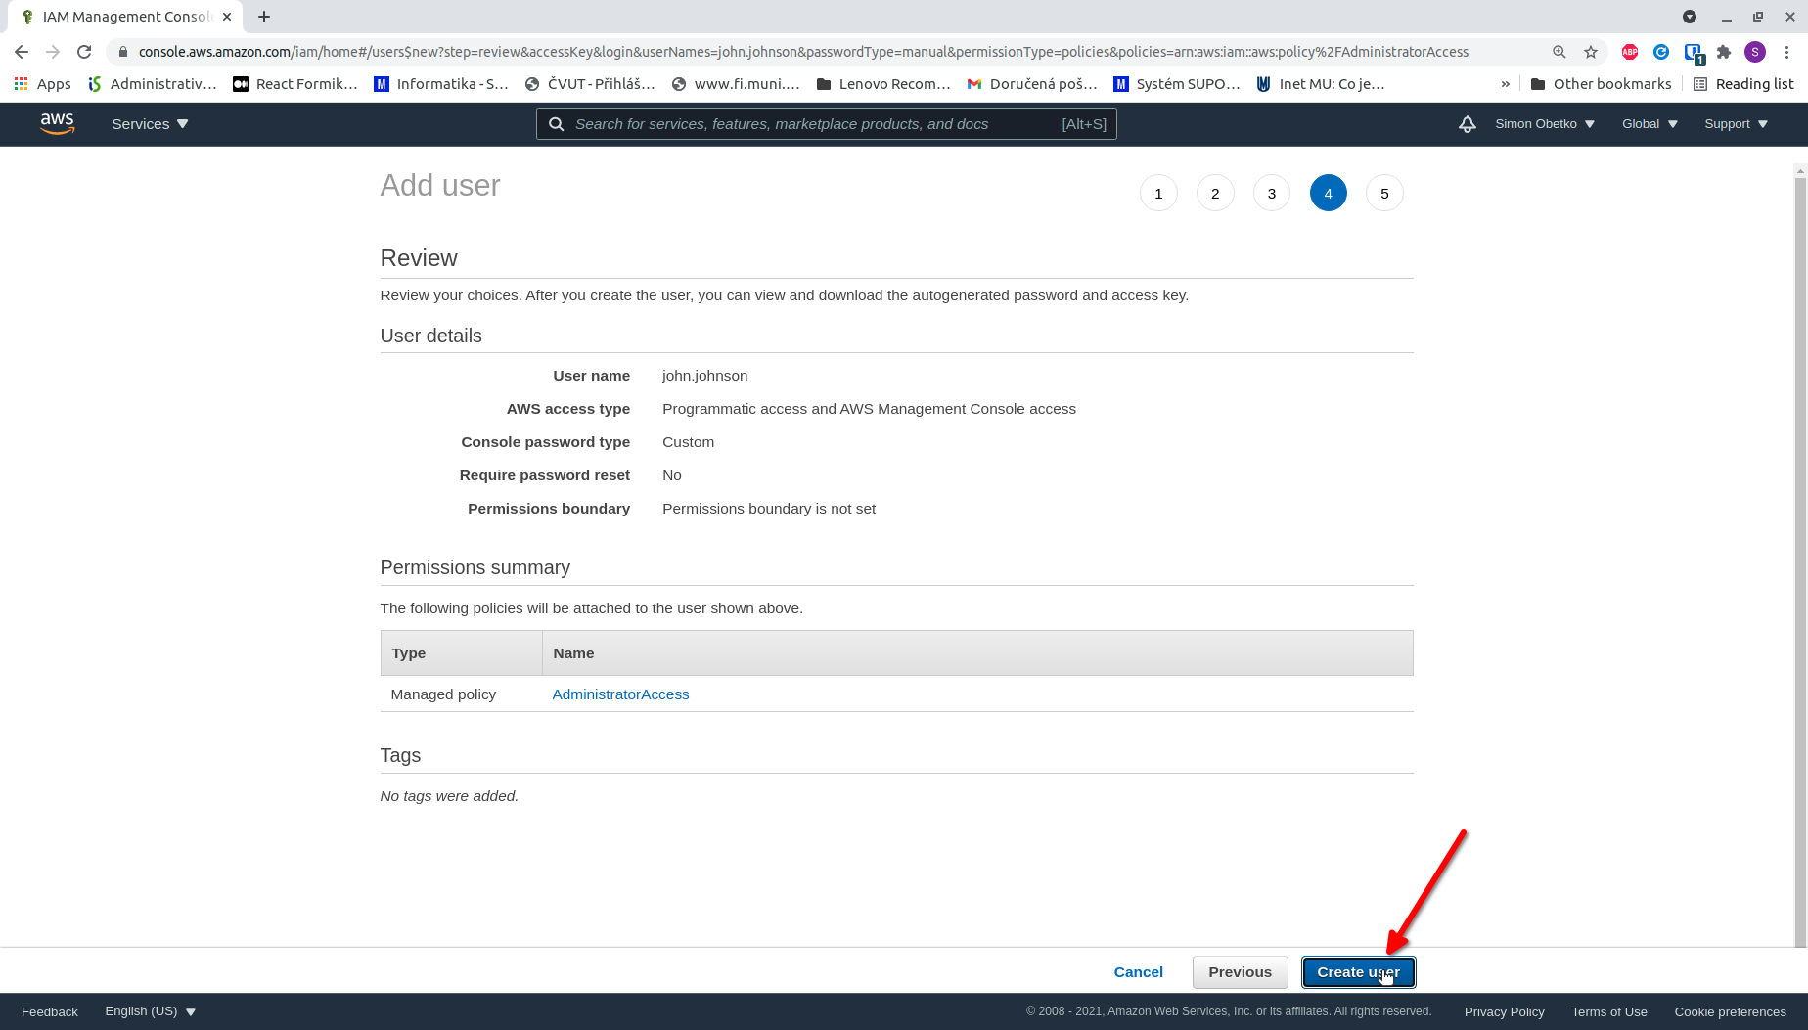View site info via lock icon

click(x=122, y=52)
